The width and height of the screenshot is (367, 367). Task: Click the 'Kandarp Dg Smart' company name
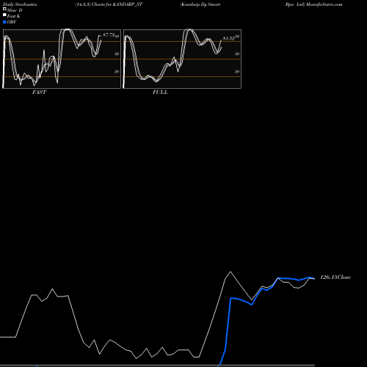[200, 4]
